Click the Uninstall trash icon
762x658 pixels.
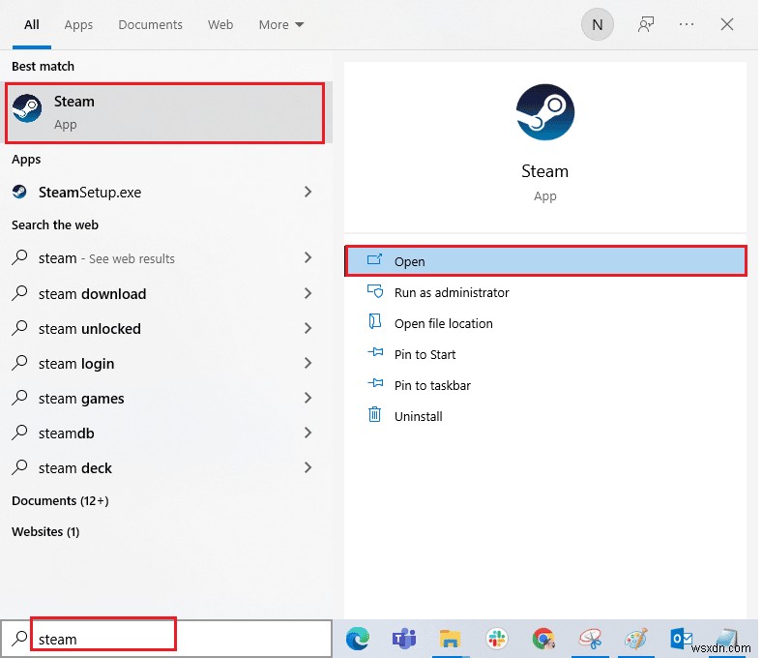375,416
